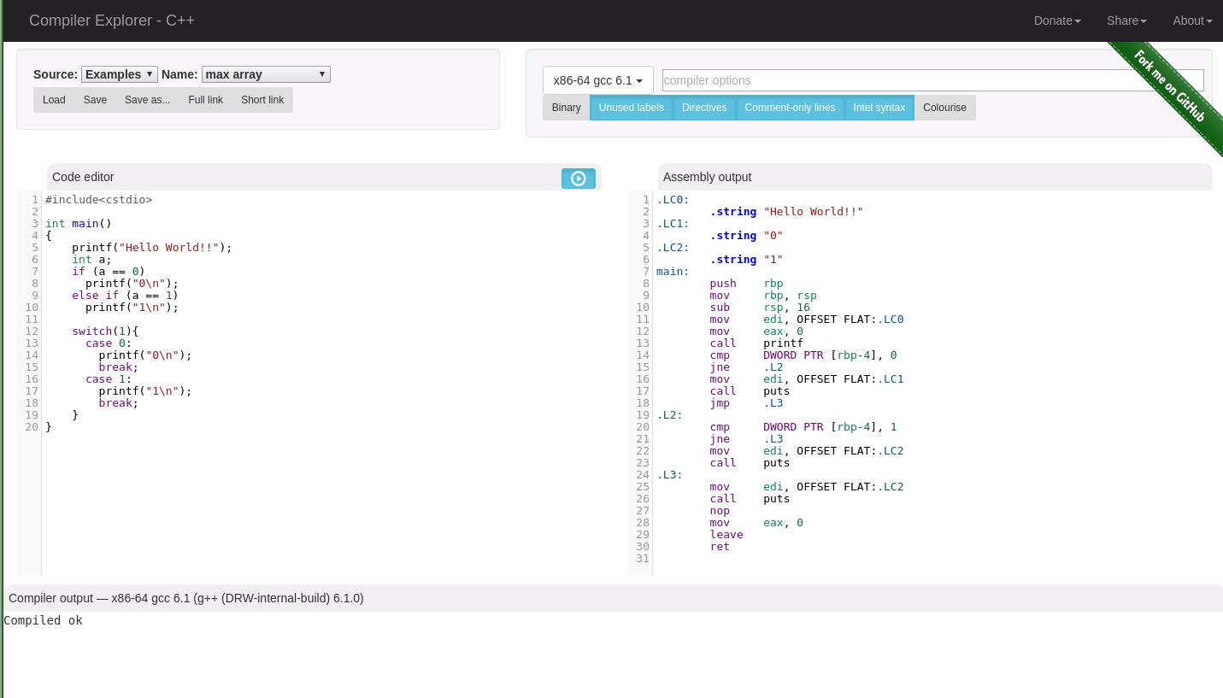Open the x86-64 gcc 6.1 compiler dropdown
The height and width of the screenshot is (698, 1223).
coord(597,80)
